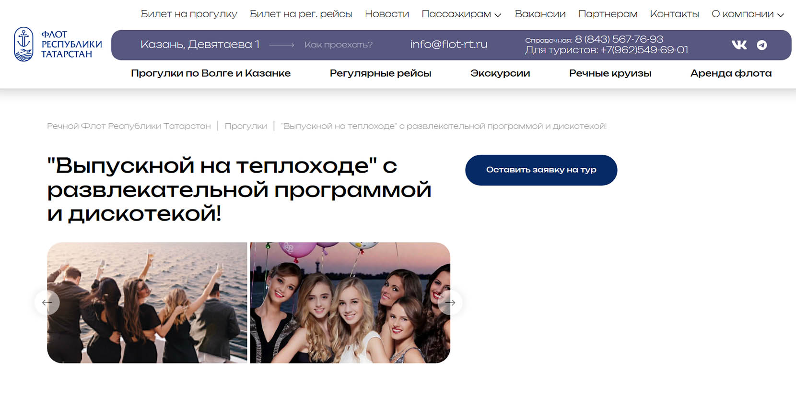Show previous photo with left carousel arrow
Screen dimensions: 796x398
pyautogui.click(x=47, y=303)
